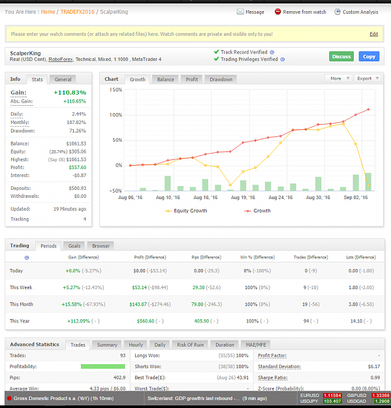Switch to the General tab in Info panel
The height and width of the screenshot is (408, 391).
[x=63, y=80]
